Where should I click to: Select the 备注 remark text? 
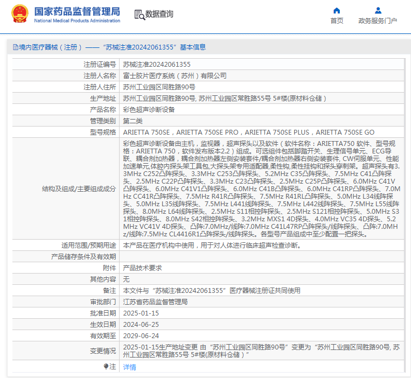pos(212,291)
